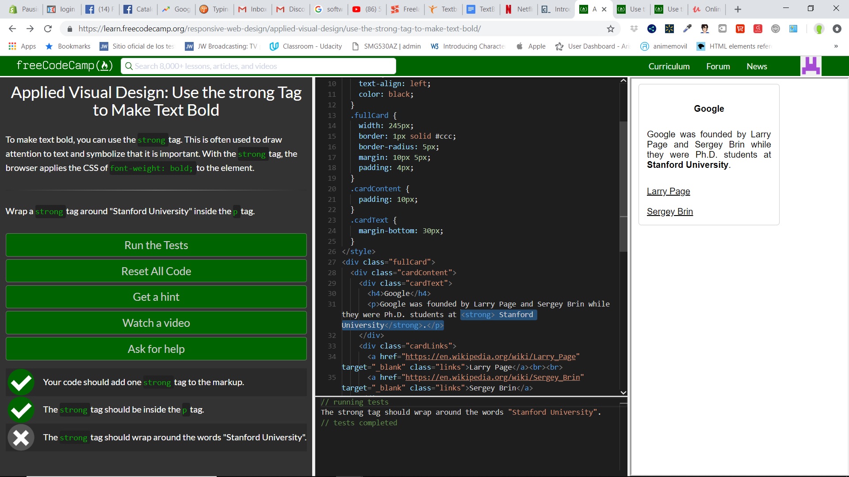Image resolution: width=849 pixels, height=477 pixels.
Task: Open the animemovil bookmark
Action: 664,46
